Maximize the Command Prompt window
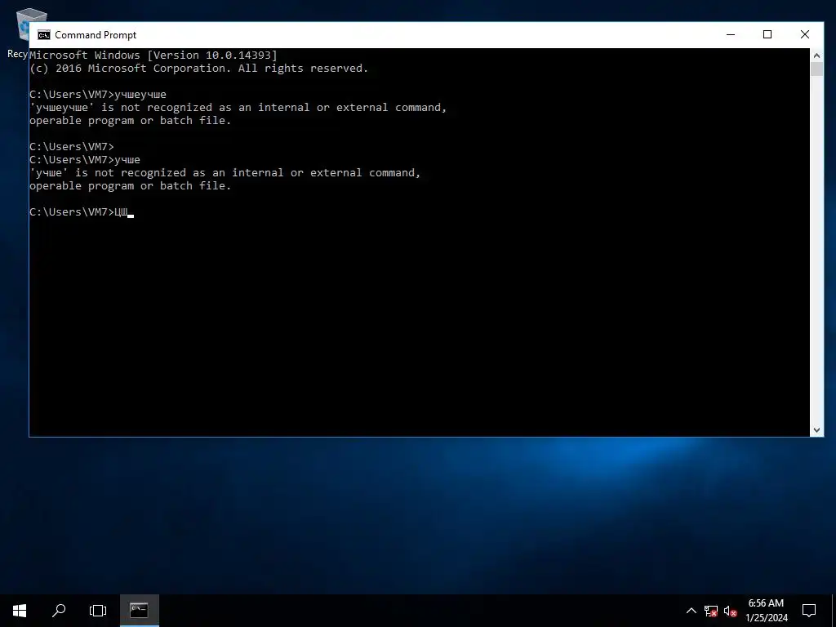Screen dimensions: 836x627 767,34
